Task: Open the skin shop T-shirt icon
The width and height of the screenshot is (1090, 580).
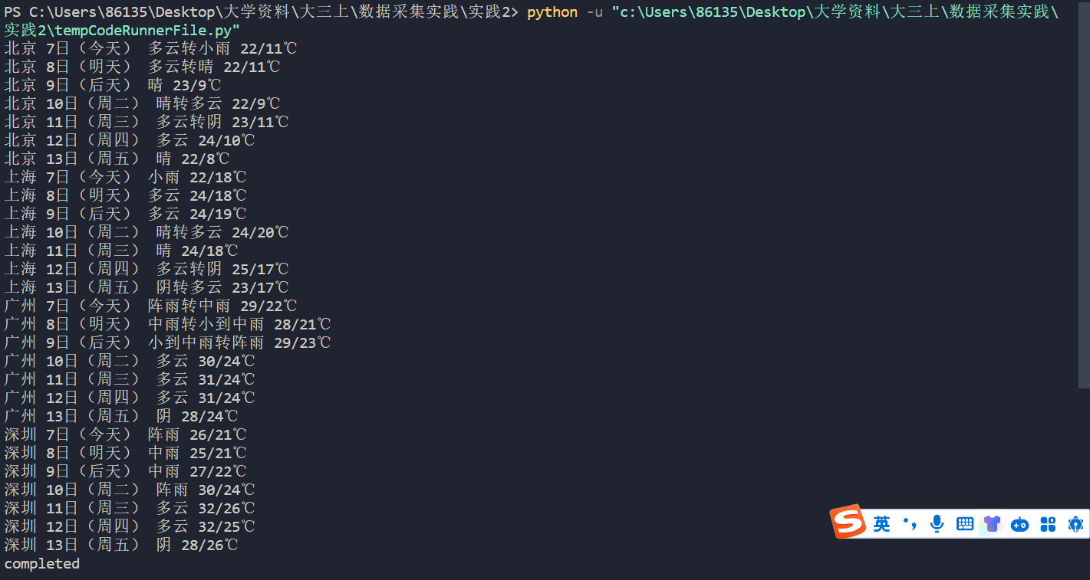Action: point(993,524)
